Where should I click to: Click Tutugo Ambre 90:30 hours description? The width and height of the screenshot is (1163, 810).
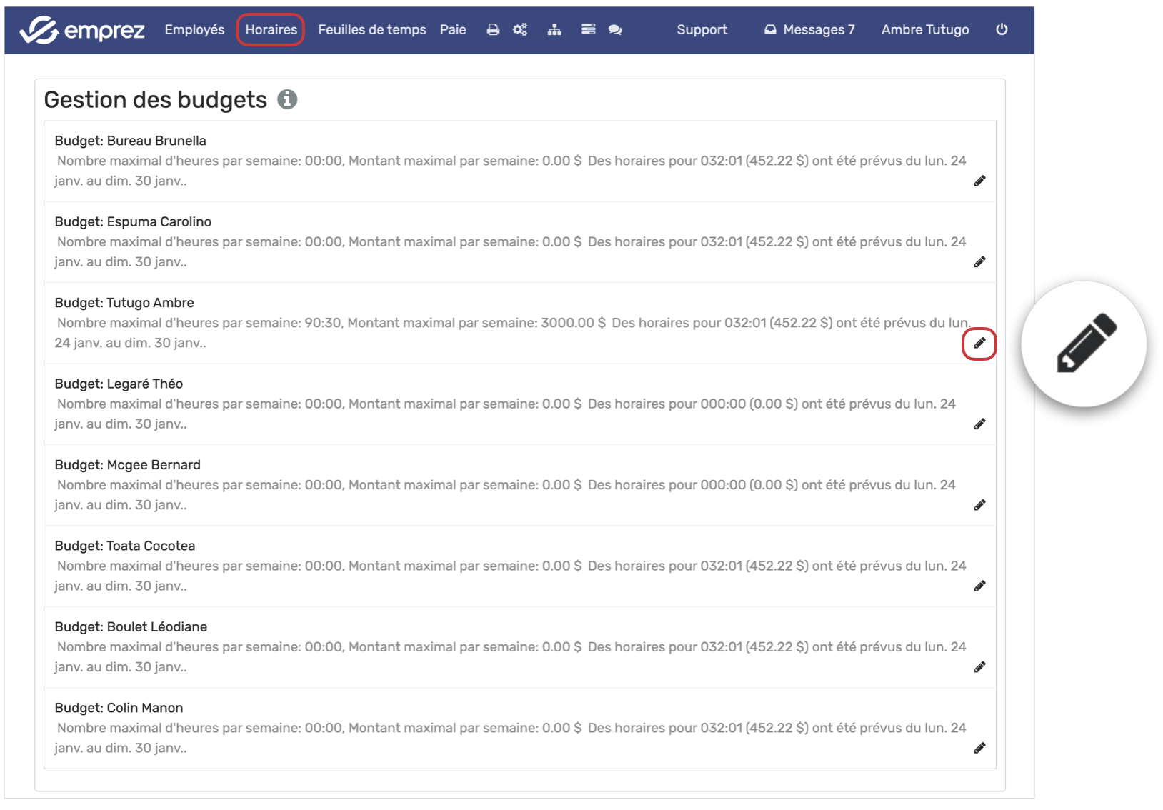512,333
